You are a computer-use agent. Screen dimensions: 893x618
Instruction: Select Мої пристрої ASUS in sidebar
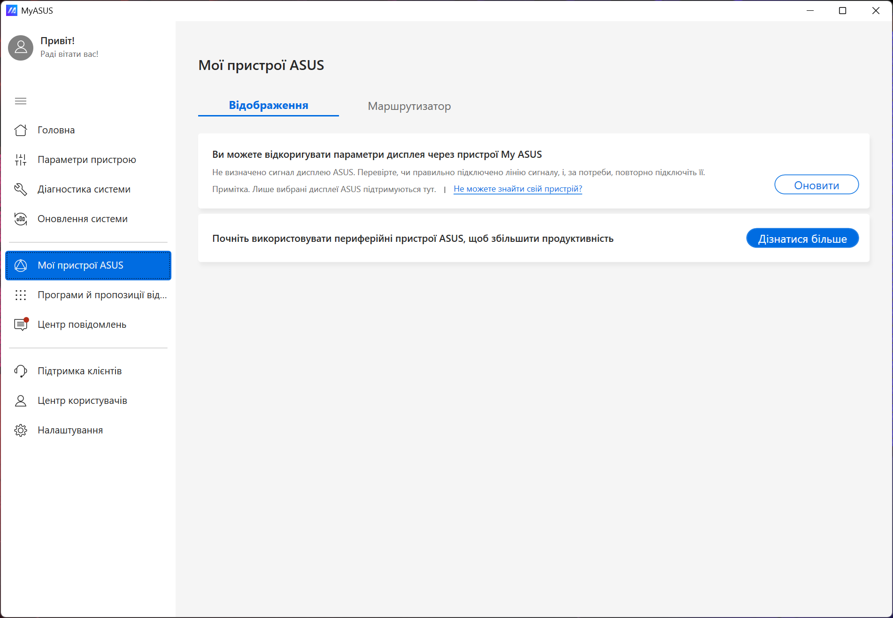[x=88, y=265]
